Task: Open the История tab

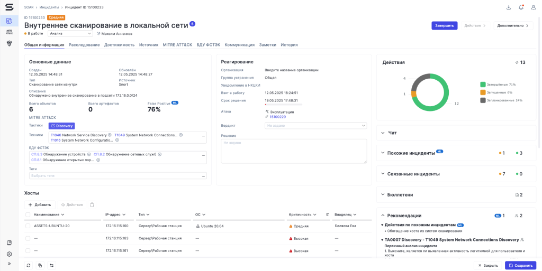Action: pos(289,45)
